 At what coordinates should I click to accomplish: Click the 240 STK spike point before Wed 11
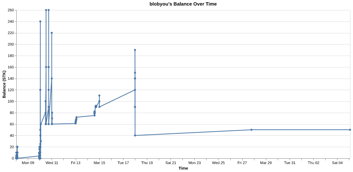[40, 21]
